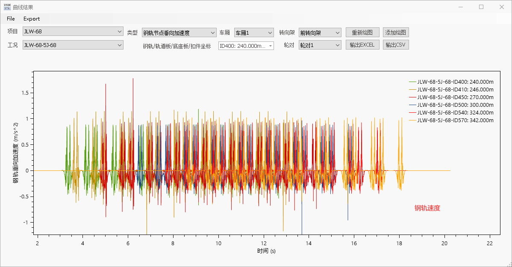512x267 pixels.
Task: Click the red 钢轨速度 text label
Action: 427,208
